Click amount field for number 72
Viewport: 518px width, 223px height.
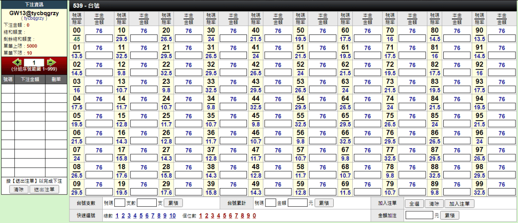(x=412, y=73)
